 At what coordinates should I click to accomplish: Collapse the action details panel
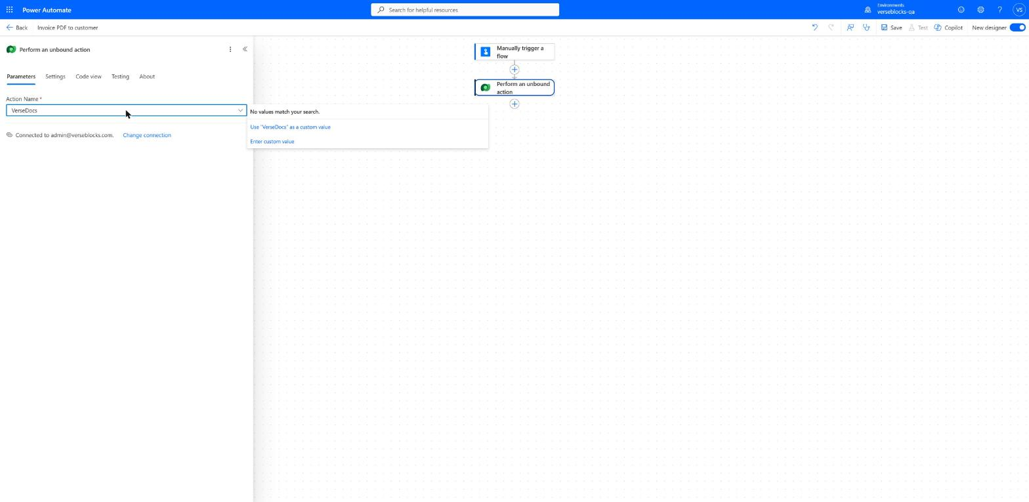click(245, 49)
